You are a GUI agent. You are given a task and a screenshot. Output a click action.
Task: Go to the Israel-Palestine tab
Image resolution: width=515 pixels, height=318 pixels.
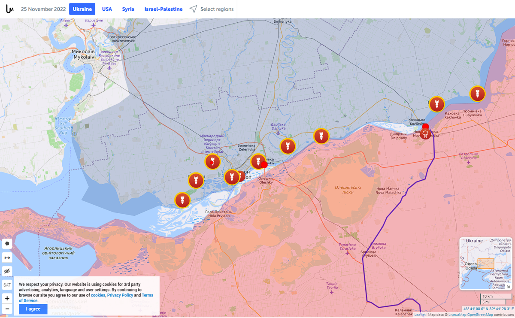pyautogui.click(x=163, y=9)
